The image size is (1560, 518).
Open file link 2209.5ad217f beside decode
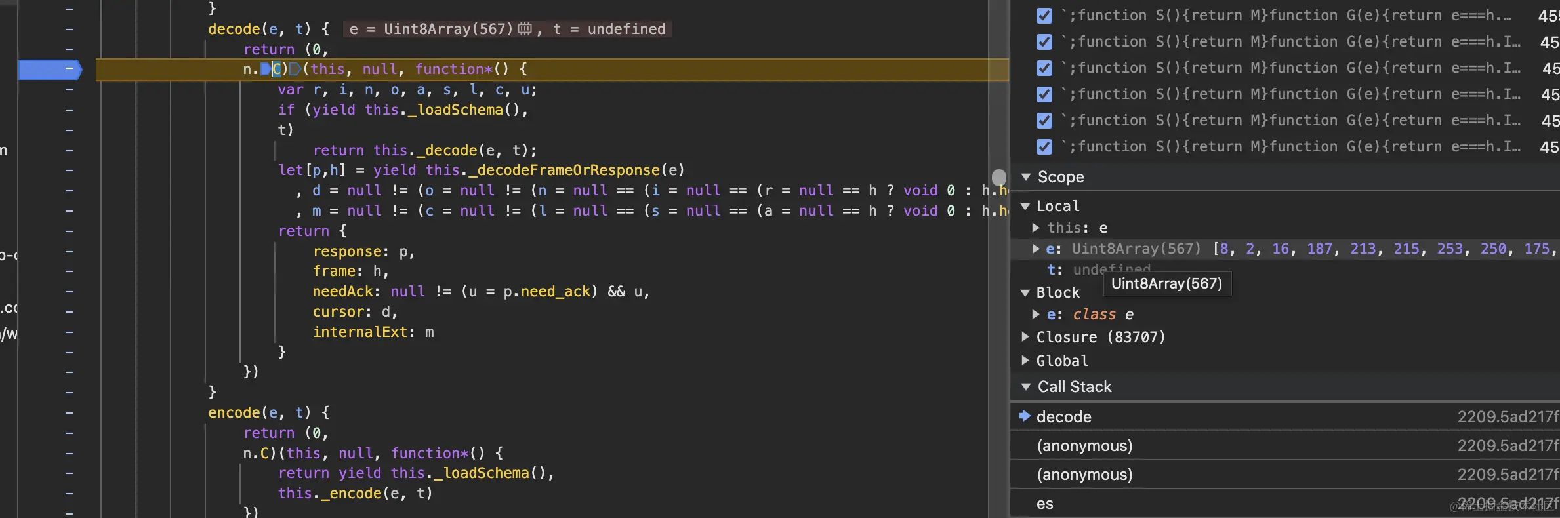pos(1508,416)
